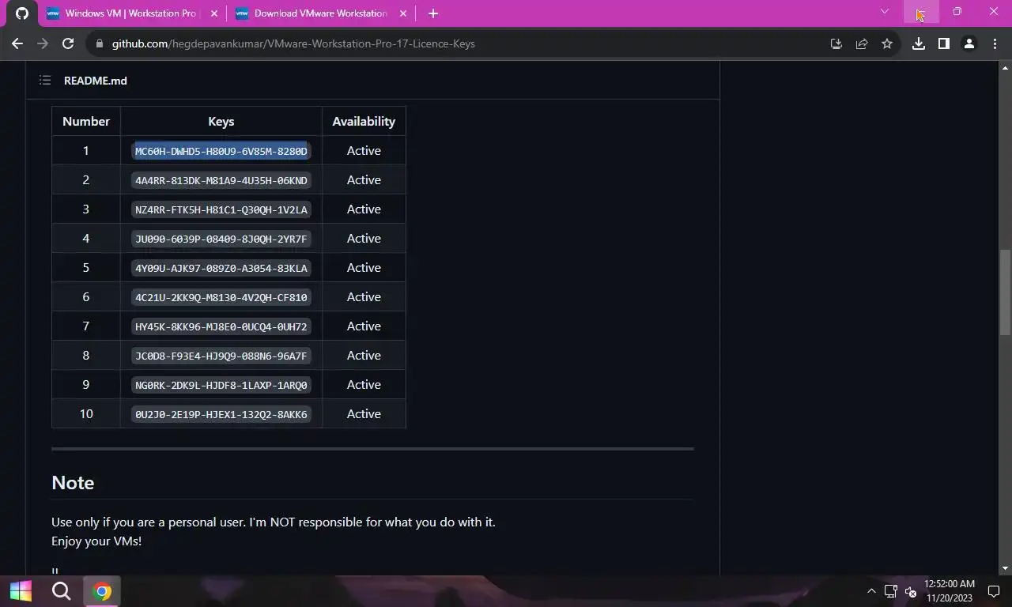Click the key code in row 7
This screenshot has width=1012, height=607.
coord(221,326)
